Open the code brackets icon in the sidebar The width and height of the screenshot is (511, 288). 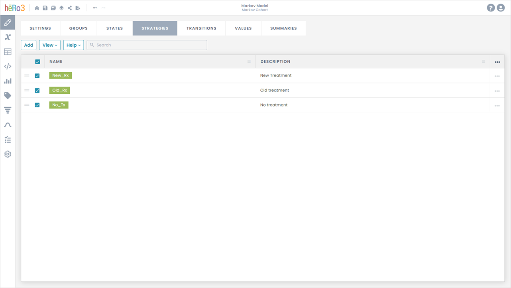pyautogui.click(x=8, y=67)
